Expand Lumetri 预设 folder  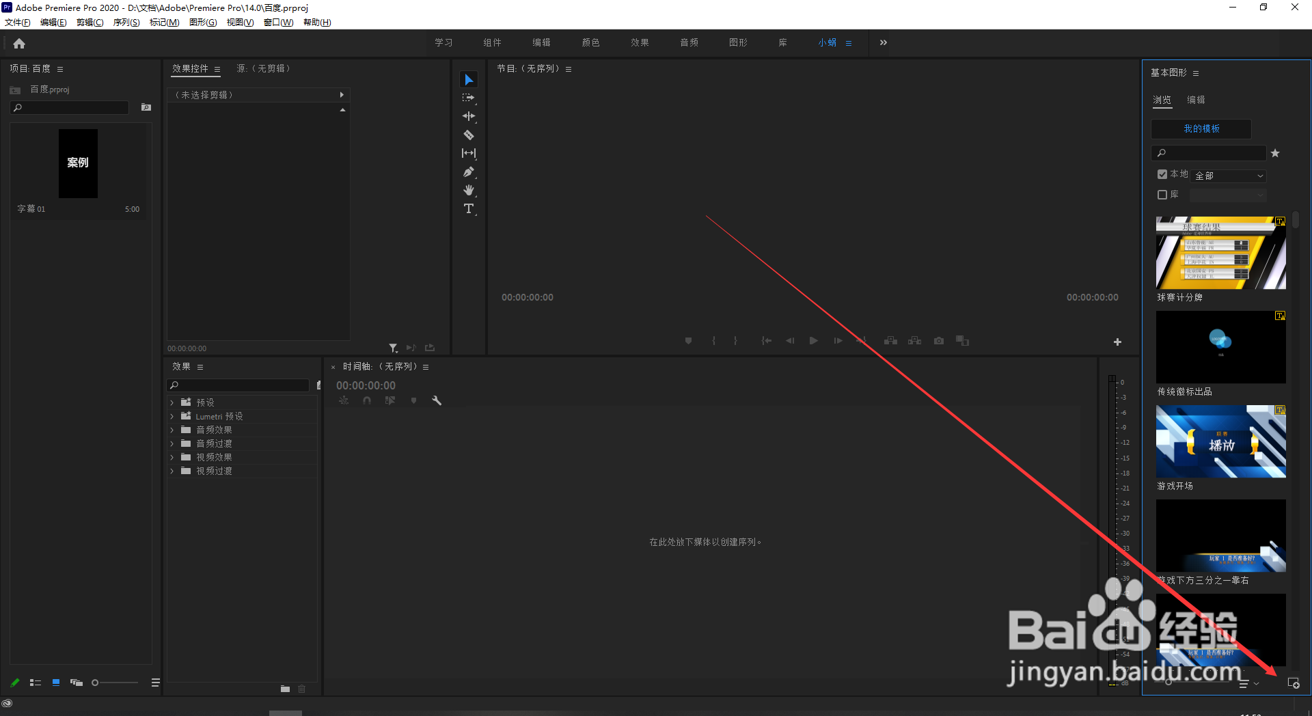click(x=172, y=416)
